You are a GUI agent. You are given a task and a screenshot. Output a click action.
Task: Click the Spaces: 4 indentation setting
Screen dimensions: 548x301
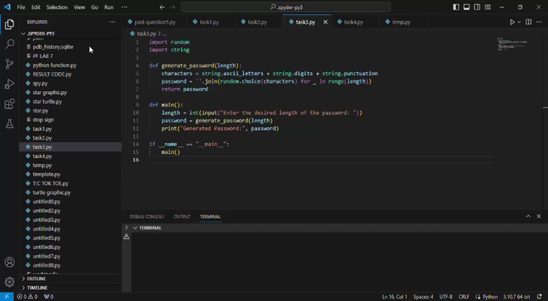point(423,296)
